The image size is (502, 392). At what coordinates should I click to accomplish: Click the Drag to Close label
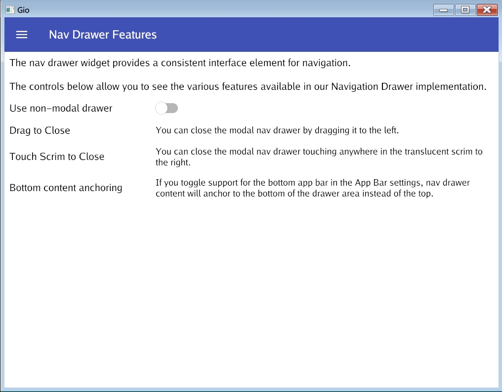point(40,130)
